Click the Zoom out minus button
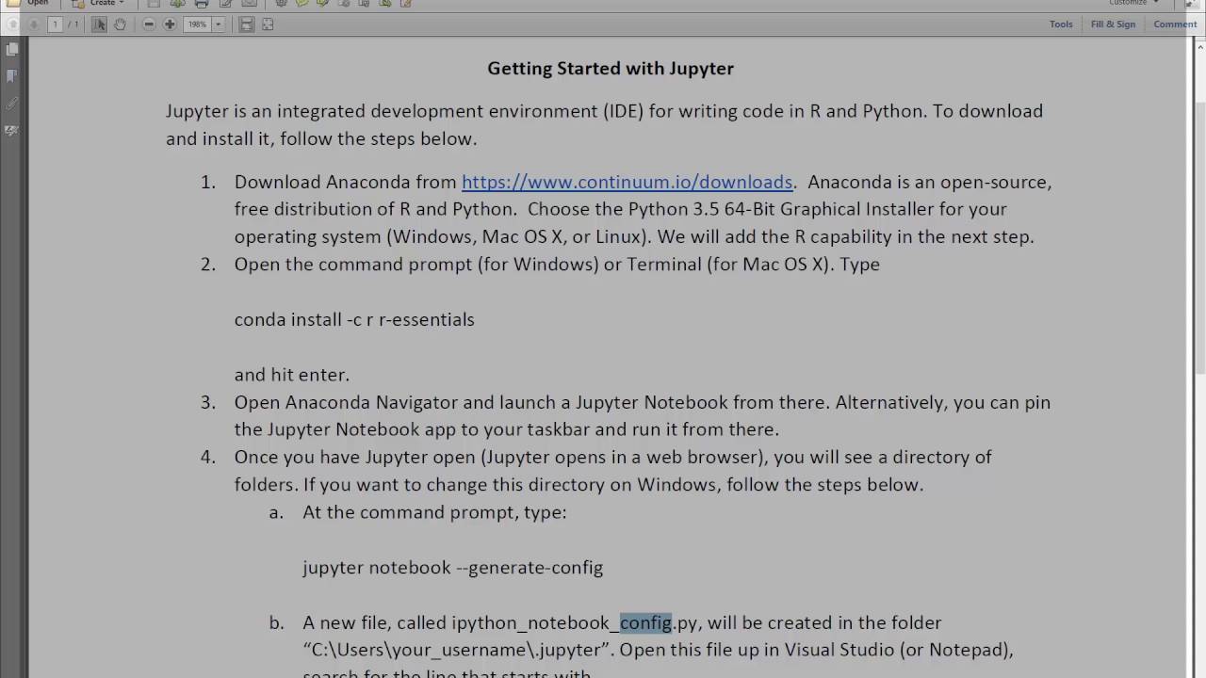The width and height of the screenshot is (1206, 678). pos(149,24)
